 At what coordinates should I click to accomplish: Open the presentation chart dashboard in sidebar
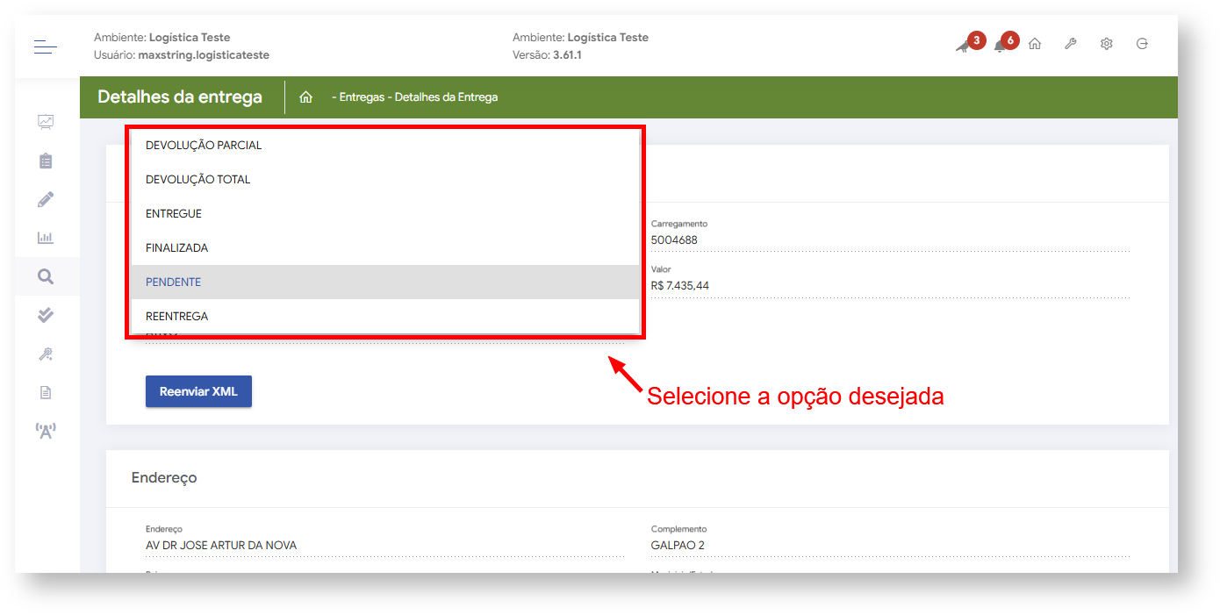coord(46,122)
